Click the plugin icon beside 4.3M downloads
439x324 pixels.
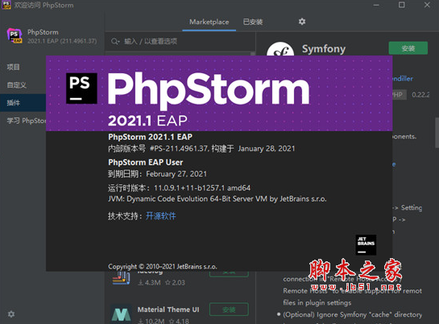click(121, 278)
